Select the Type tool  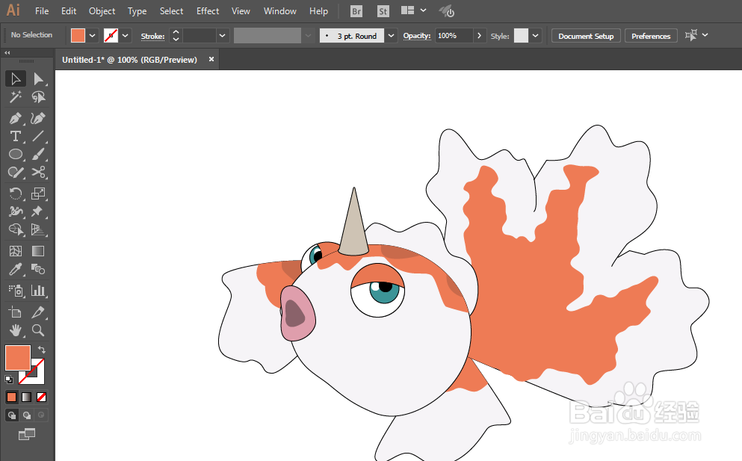click(x=16, y=136)
